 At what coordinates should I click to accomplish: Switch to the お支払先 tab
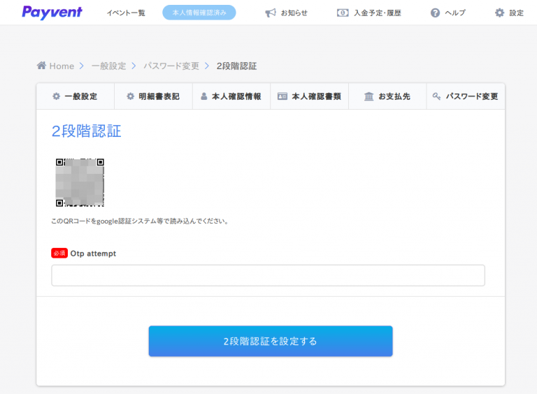(387, 96)
